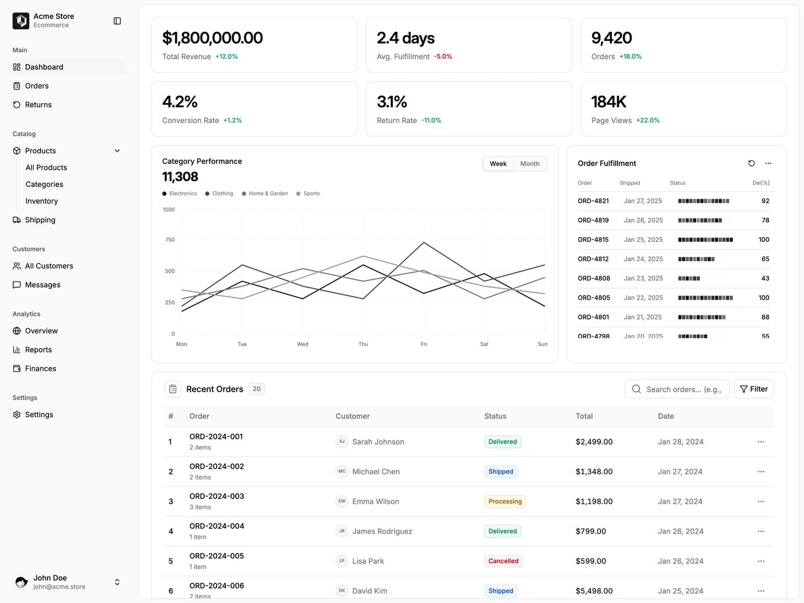
Task: Open All Products submenu item
Action: coord(46,168)
